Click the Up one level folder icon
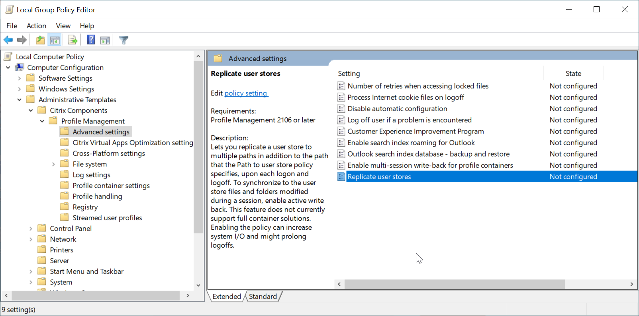The height and width of the screenshot is (316, 639). click(x=40, y=40)
